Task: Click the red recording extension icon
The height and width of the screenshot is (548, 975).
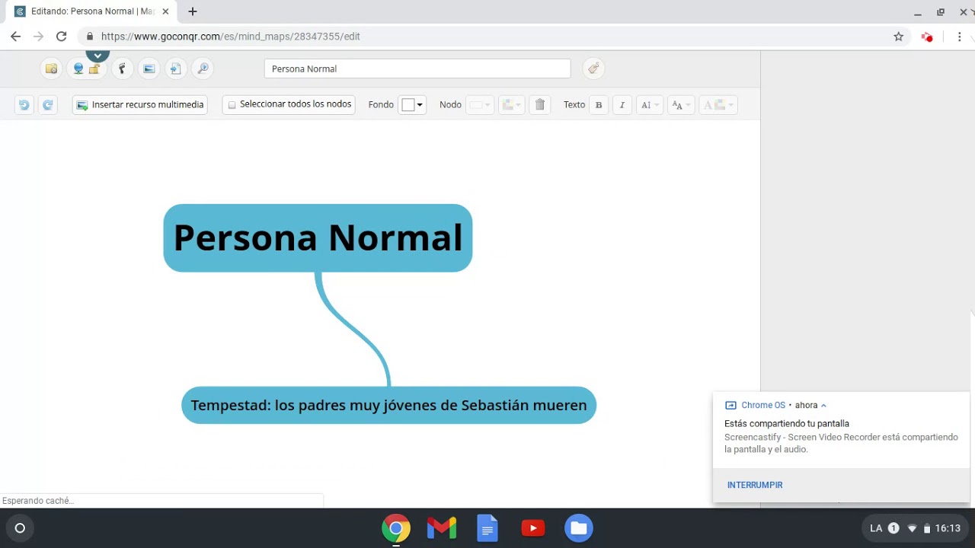Action: [x=927, y=37]
